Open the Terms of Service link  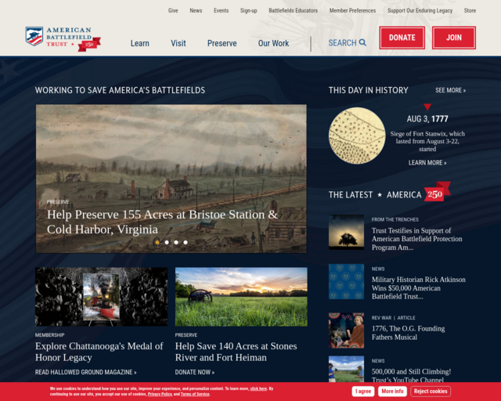195,394
